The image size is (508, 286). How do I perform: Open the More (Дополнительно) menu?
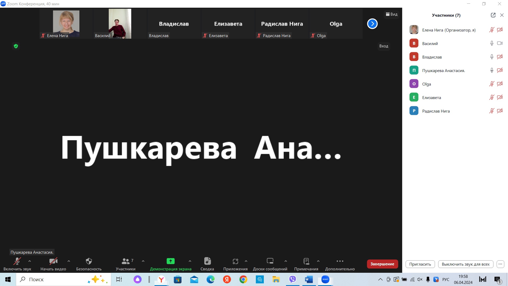click(x=340, y=261)
